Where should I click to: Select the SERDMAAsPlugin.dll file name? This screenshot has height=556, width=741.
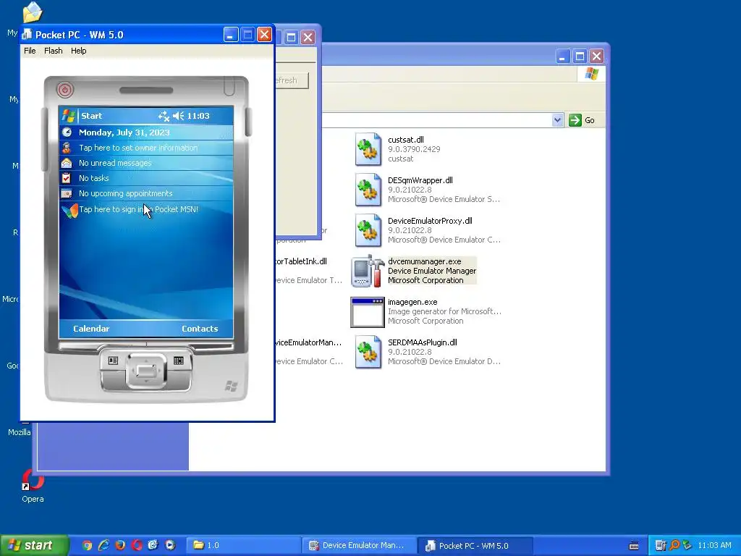pyautogui.click(x=423, y=342)
